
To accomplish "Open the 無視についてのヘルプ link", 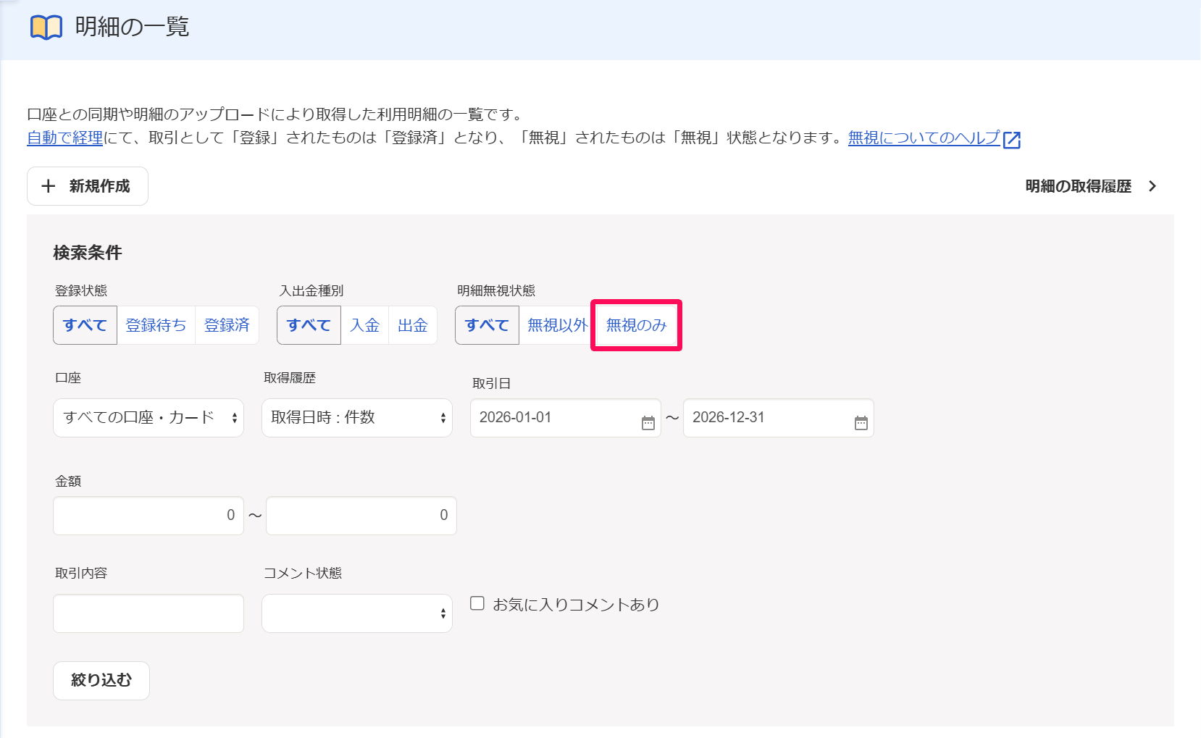I will pos(924,138).
